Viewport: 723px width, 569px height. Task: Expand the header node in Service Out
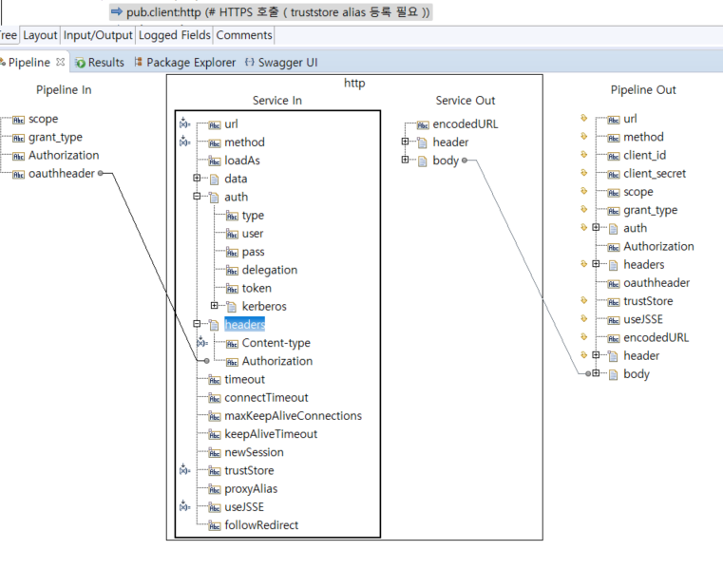(405, 142)
